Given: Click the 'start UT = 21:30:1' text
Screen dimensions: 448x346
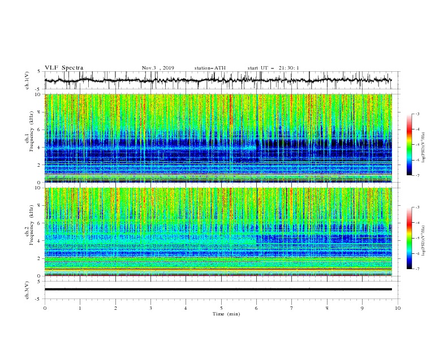Looking at the screenshot, I should click(x=273, y=68).
